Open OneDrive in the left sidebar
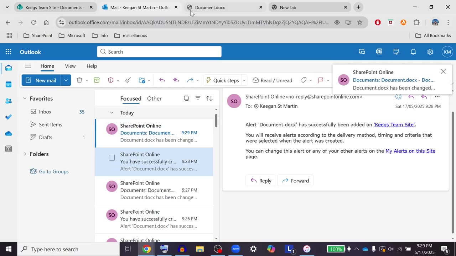This screenshot has width=456, height=256. pyautogui.click(x=9, y=134)
